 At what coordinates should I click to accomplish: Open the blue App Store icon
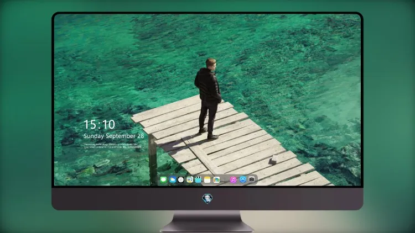point(243,180)
